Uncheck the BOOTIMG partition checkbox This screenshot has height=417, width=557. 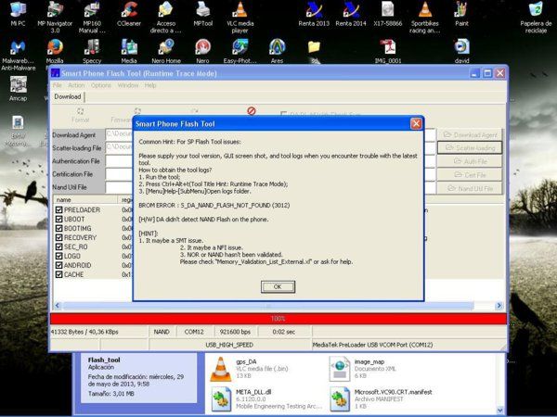pyautogui.click(x=59, y=228)
